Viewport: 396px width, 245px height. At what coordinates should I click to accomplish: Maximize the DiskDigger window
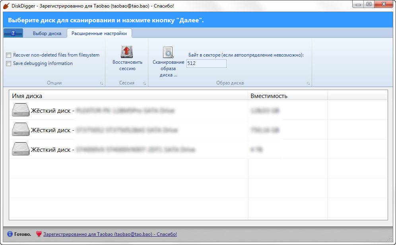tap(369, 4)
